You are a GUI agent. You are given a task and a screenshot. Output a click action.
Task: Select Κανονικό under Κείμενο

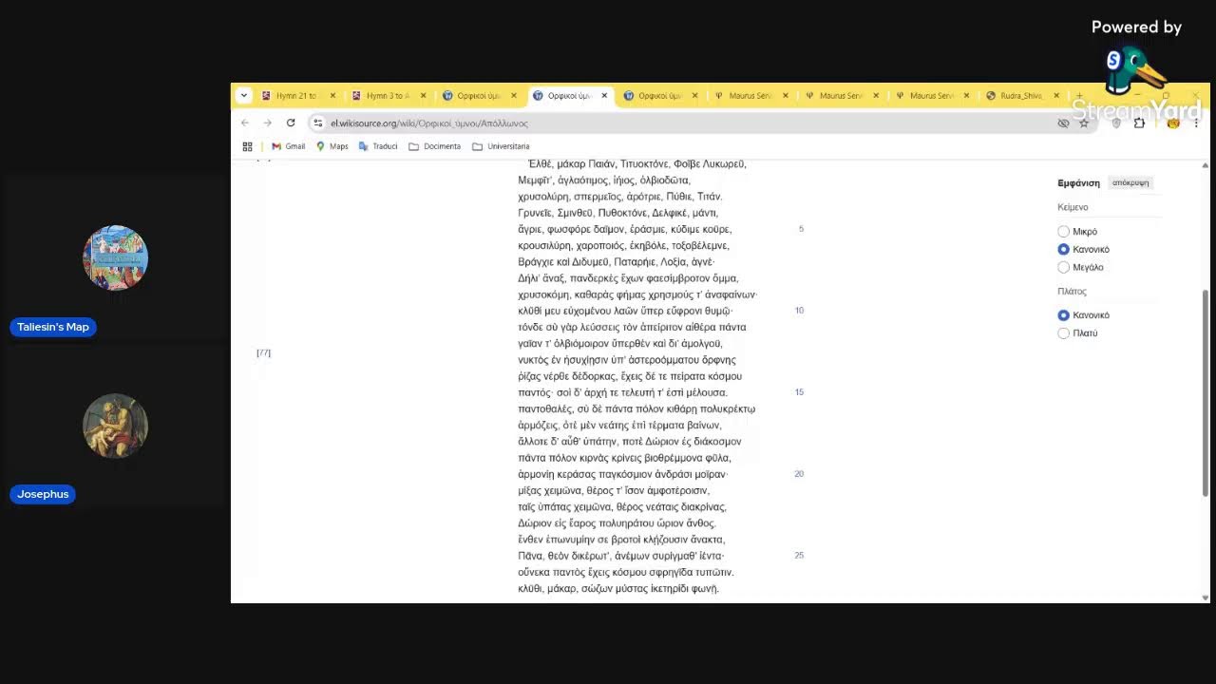point(1064,249)
